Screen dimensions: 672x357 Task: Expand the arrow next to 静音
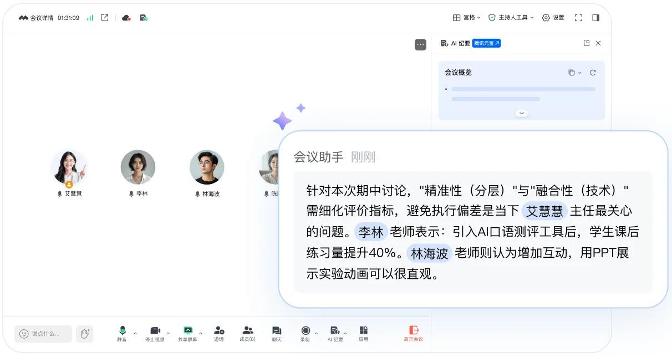(x=135, y=333)
